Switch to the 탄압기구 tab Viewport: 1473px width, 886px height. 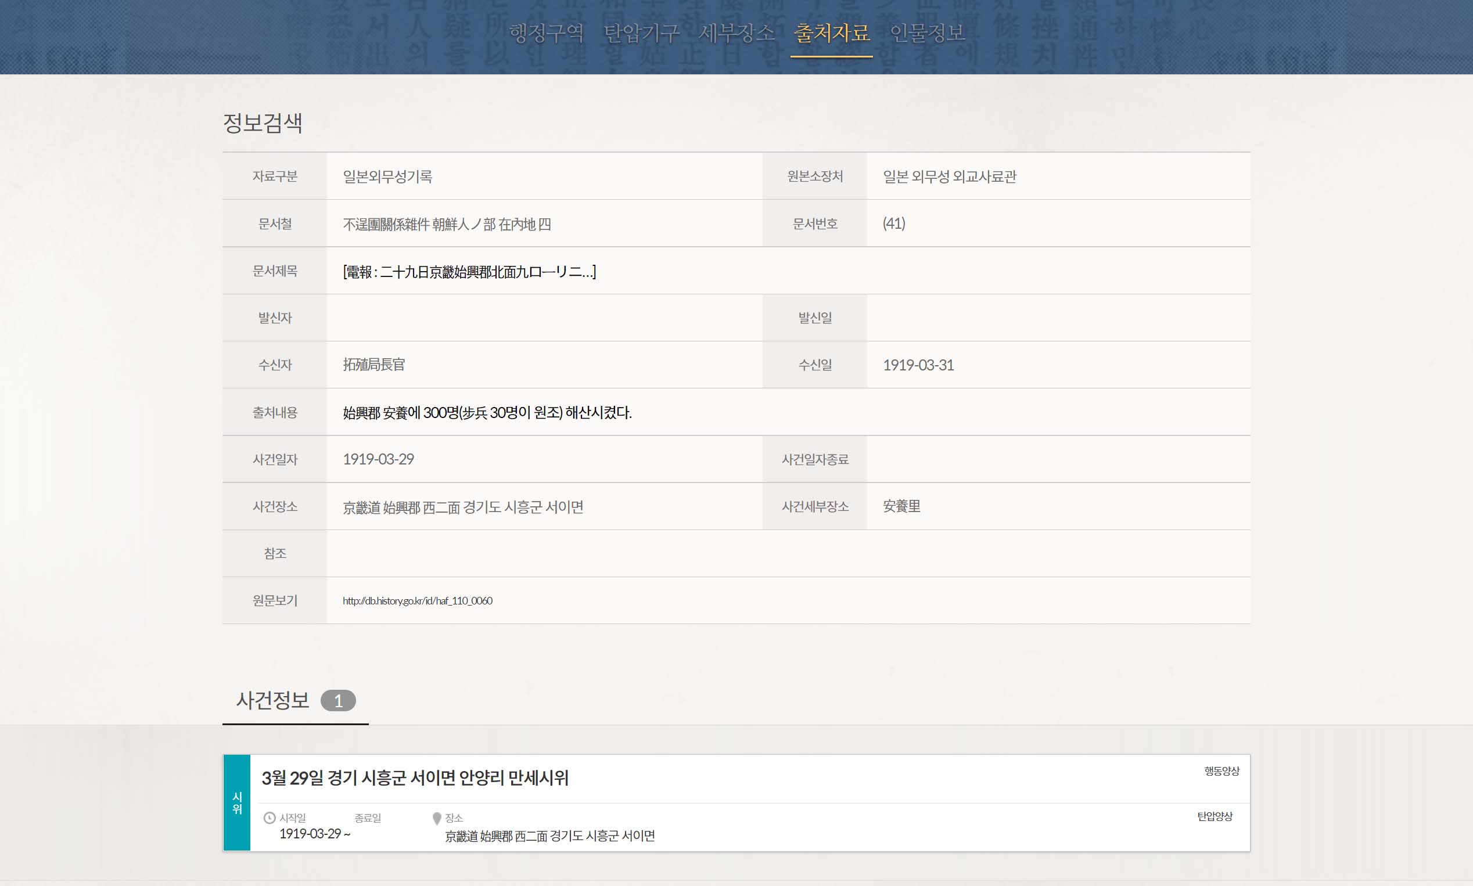click(x=641, y=33)
